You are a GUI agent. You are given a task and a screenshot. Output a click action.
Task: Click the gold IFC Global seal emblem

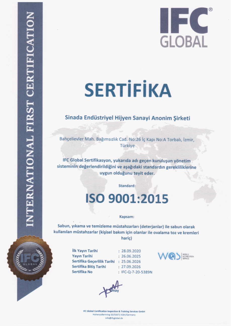(x=30, y=258)
